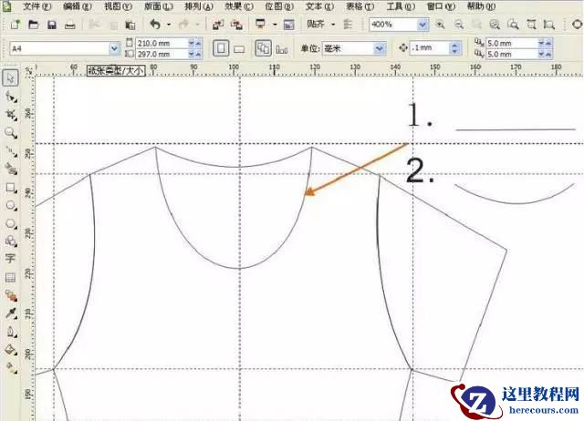This screenshot has height=421, width=584.
Task: Open the 排列 (Arrange) menu
Action: click(199, 6)
